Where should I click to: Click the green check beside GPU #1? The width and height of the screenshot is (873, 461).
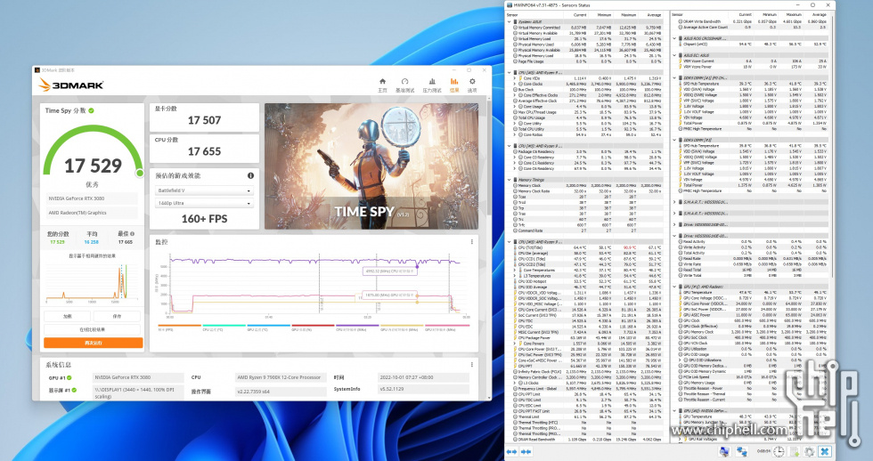point(69,377)
